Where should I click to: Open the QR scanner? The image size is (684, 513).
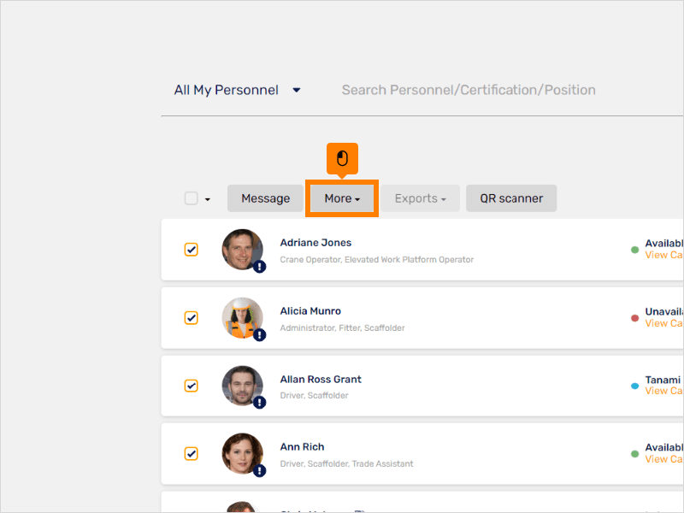point(511,198)
